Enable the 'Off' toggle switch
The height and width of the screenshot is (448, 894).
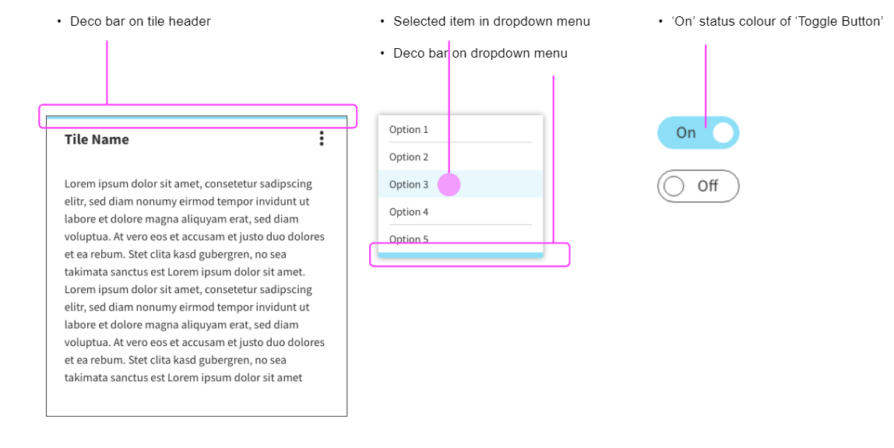pos(698,186)
